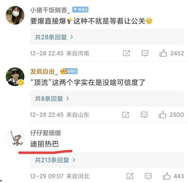The image size is (188, 183).
Task: Tap the 铁粉5 crown badge
Action: click(69, 71)
